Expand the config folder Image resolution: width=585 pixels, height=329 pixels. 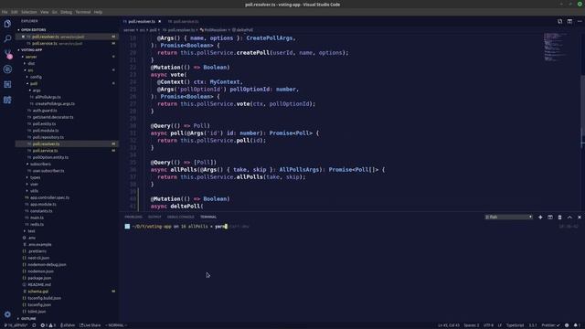tap(36, 77)
